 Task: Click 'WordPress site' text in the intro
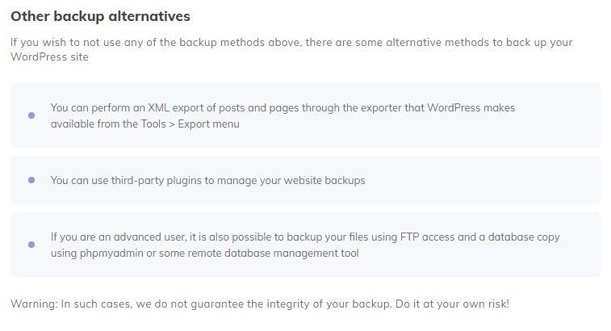click(49, 57)
